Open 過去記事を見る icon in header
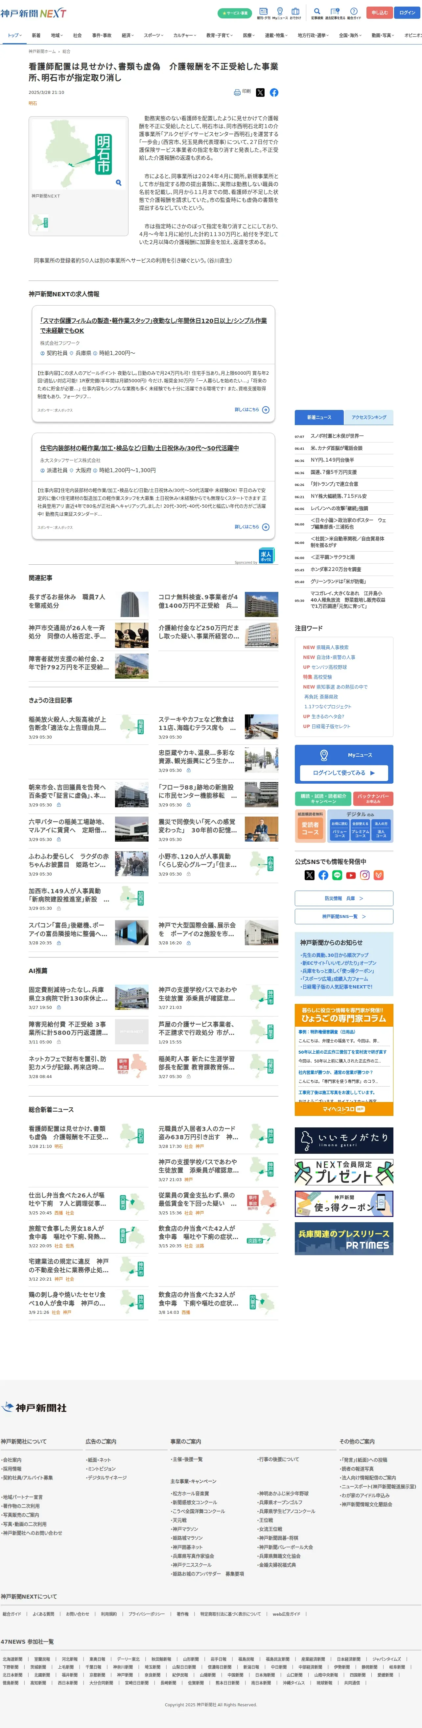Image resolution: width=422 pixels, height=1728 pixels. coord(335,13)
